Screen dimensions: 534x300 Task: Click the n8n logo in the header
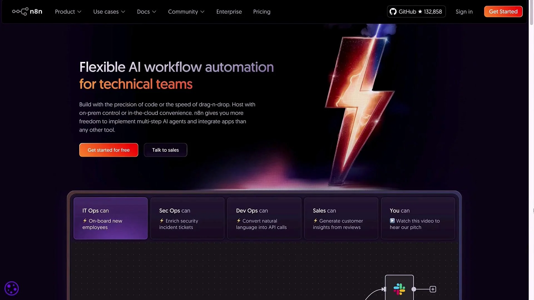27,11
